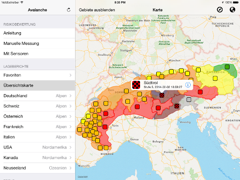This screenshot has height=180, width=240.
Task: Tap the red marker west of Turin
Action: tap(105, 127)
